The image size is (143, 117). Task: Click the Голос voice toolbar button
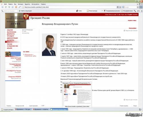point(79,11)
